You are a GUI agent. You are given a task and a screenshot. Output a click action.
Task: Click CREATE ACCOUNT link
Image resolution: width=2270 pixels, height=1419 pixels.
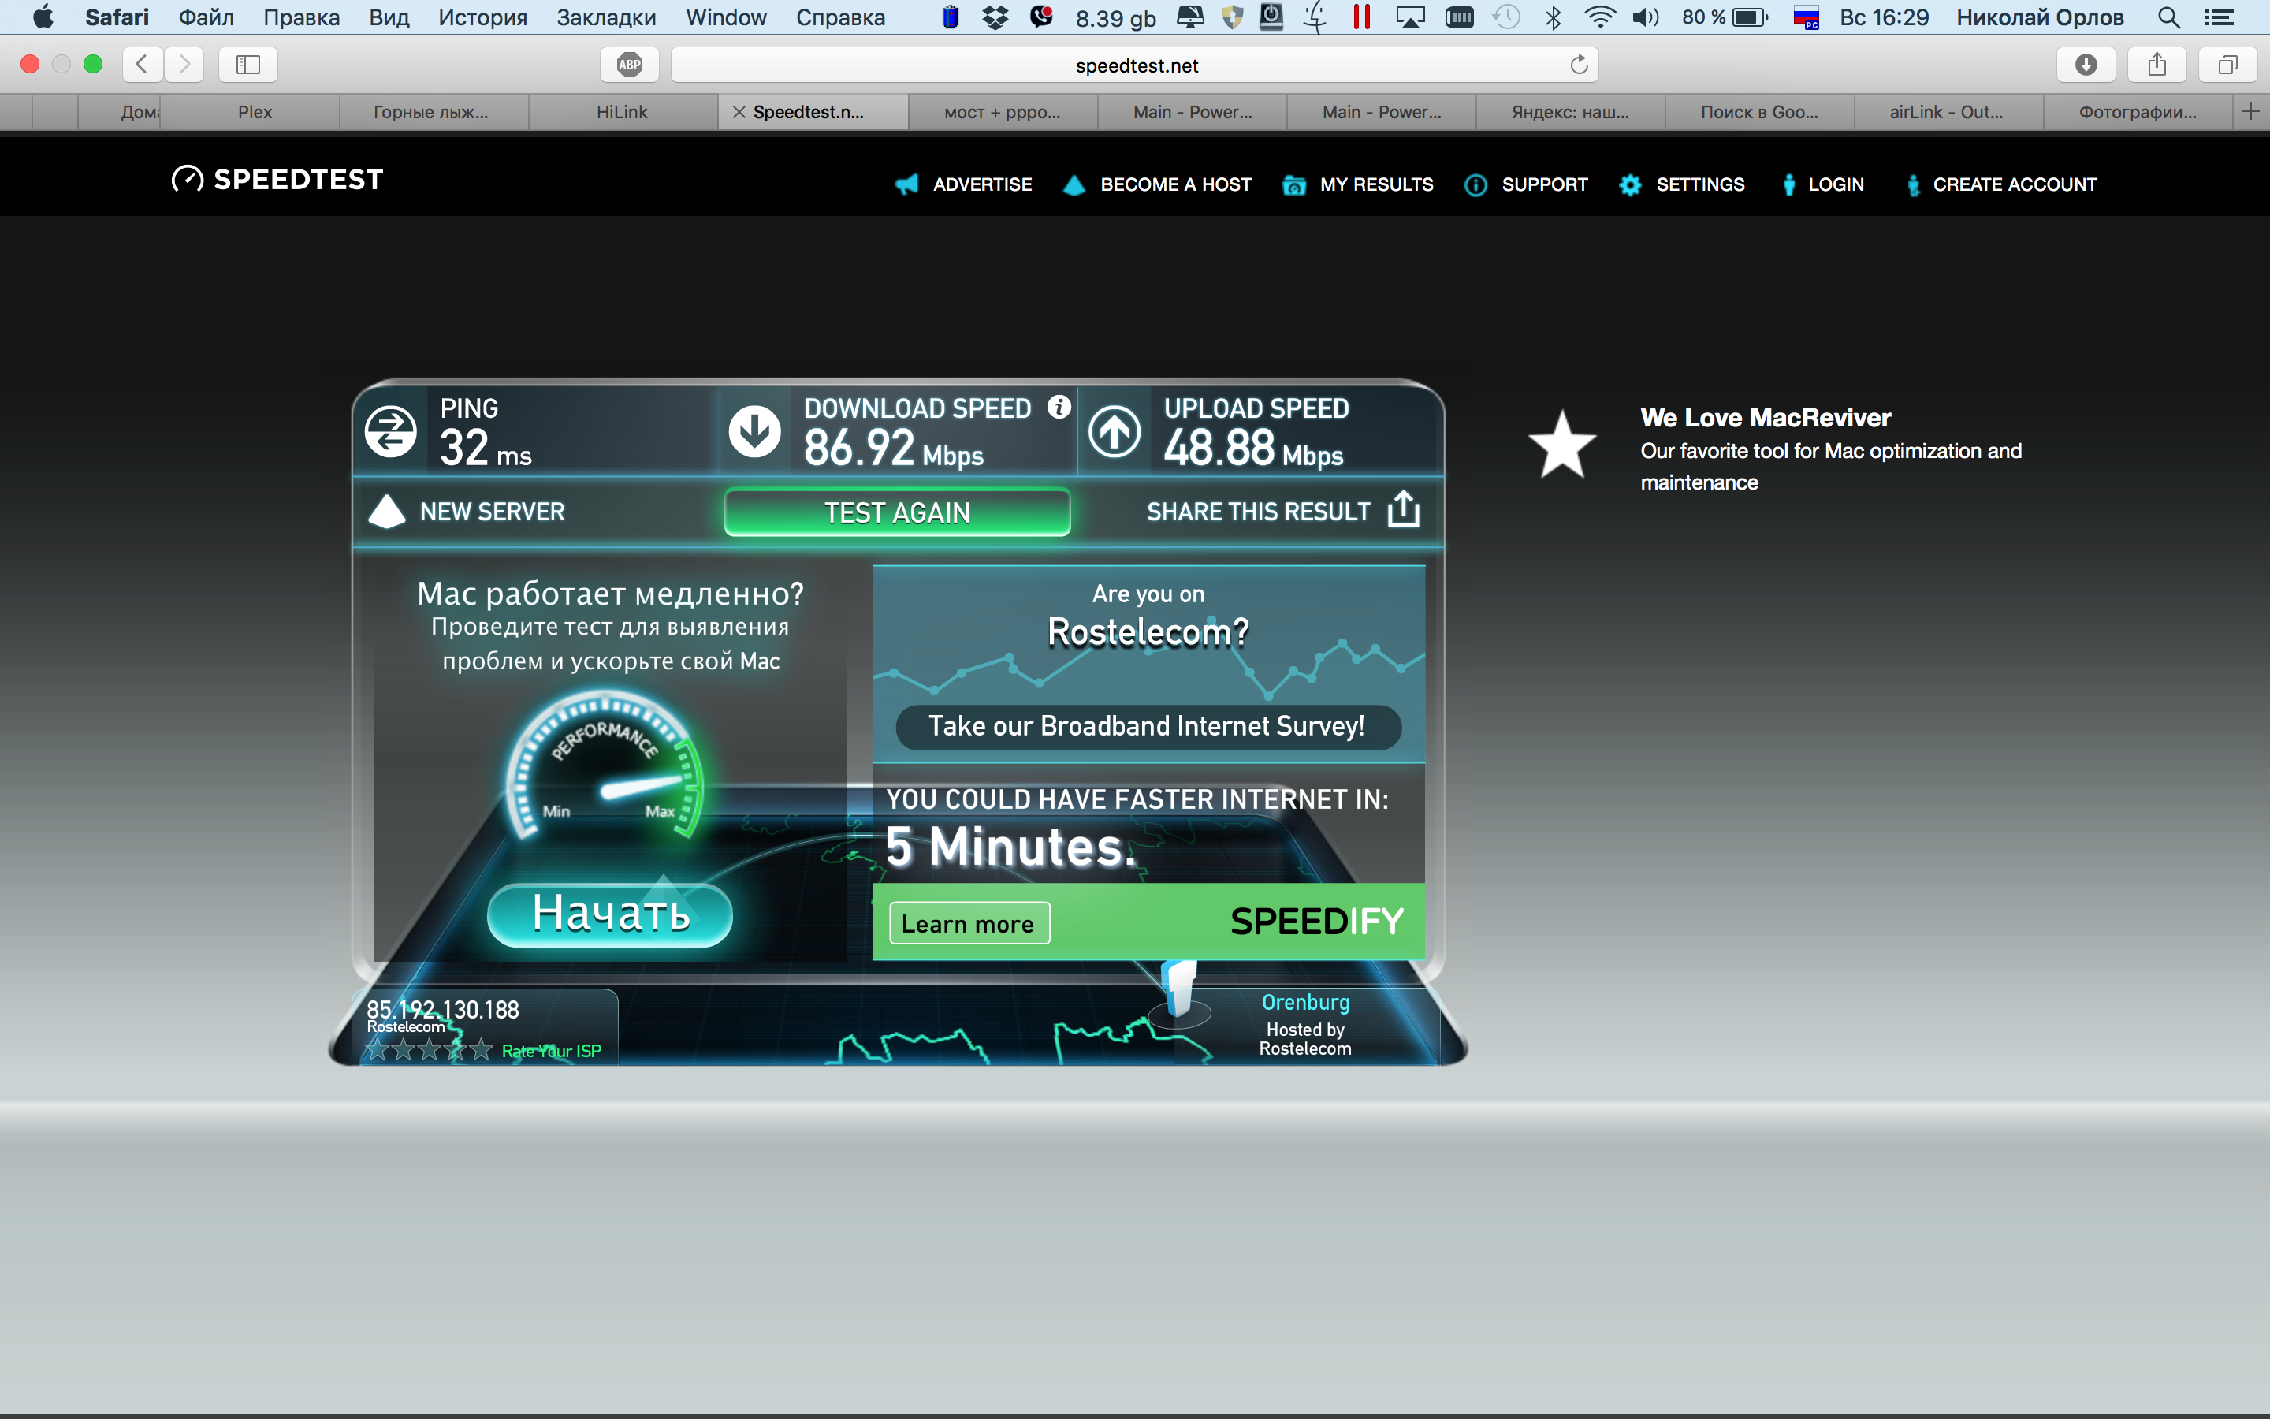2014,185
